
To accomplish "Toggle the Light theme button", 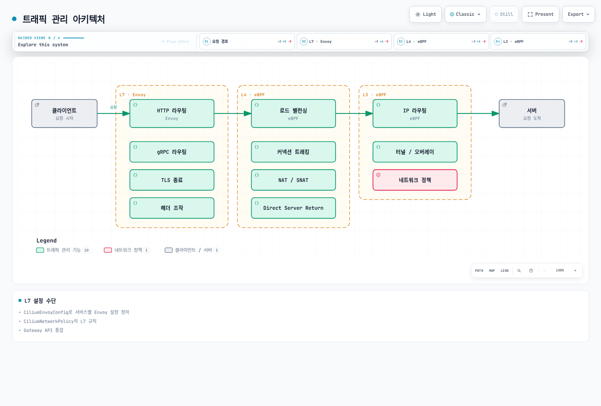I will [x=426, y=14].
